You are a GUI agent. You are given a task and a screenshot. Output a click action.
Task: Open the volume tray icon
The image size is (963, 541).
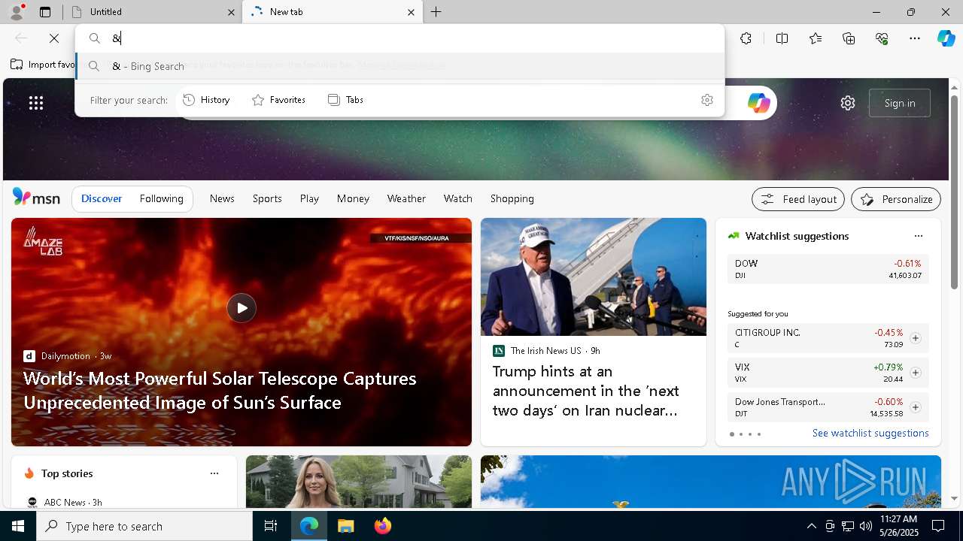(865, 526)
